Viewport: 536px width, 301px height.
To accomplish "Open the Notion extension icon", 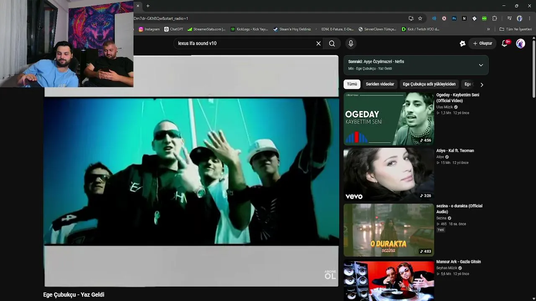I will [x=464, y=18].
